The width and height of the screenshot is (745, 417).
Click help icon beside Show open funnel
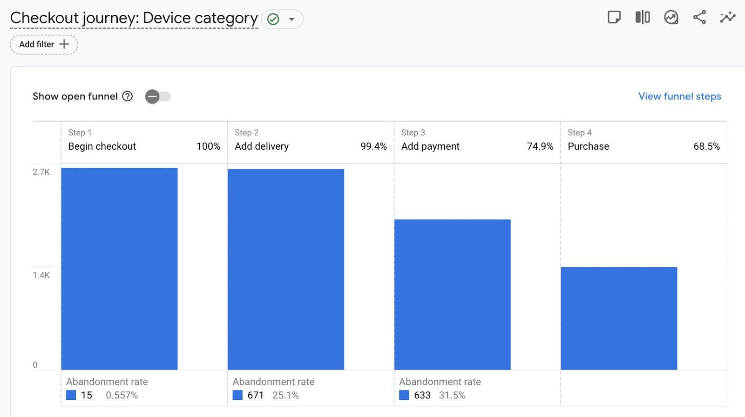(128, 96)
